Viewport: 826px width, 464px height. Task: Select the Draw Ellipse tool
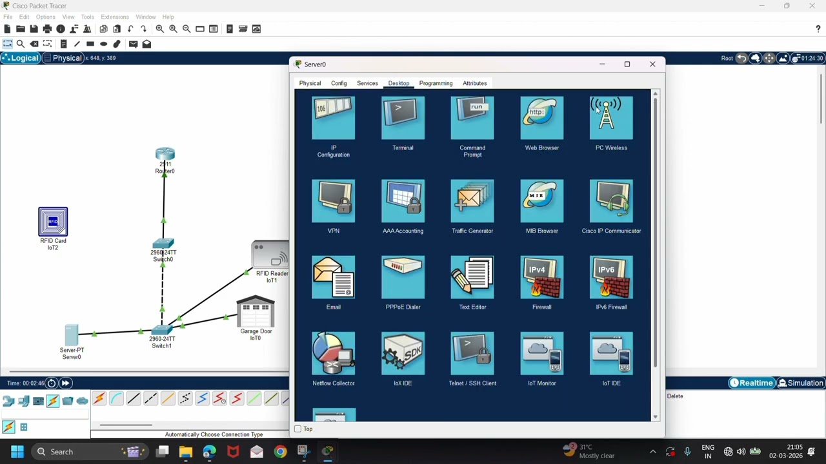click(x=103, y=44)
